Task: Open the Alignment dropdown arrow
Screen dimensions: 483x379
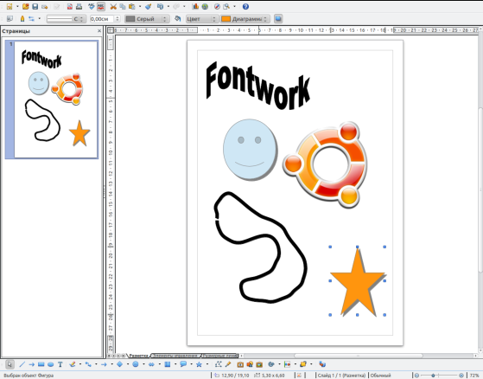Action: [296, 364]
